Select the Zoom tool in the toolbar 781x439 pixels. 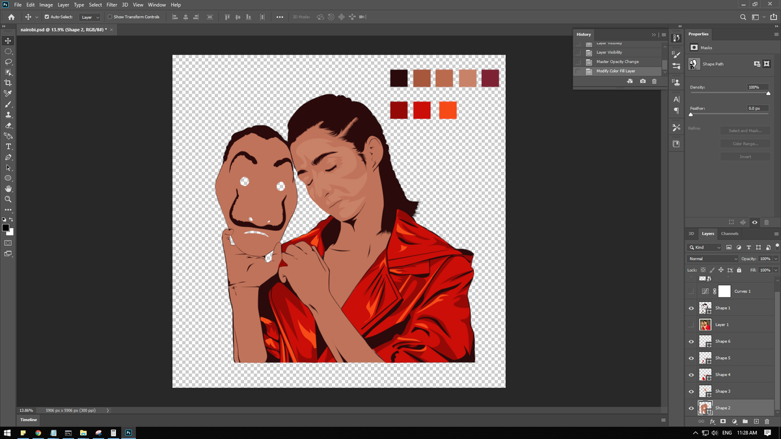tap(8, 200)
